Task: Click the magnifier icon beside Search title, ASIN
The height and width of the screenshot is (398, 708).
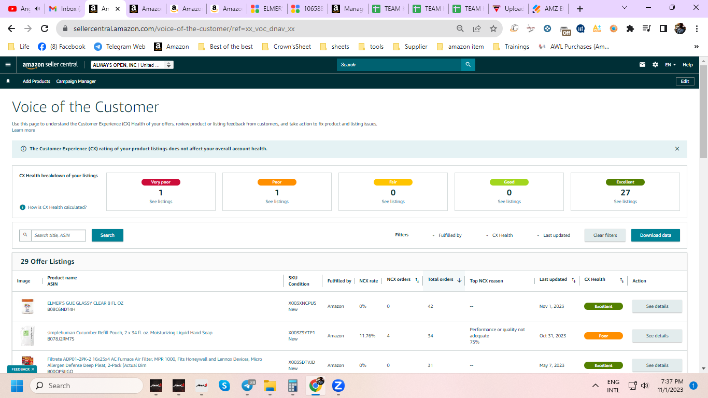Action: pos(25,235)
